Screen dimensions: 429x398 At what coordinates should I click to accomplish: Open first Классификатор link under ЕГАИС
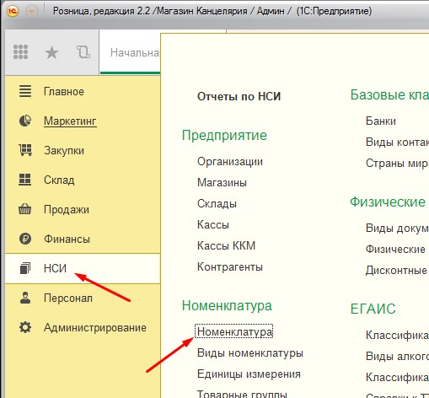pos(397,335)
